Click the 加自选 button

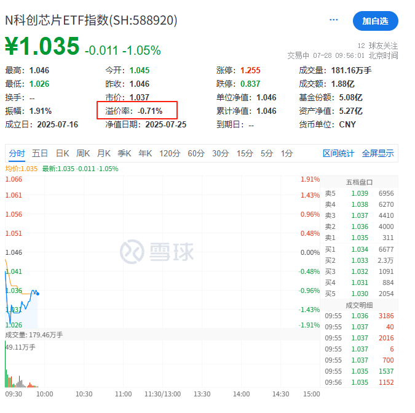(375, 21)
